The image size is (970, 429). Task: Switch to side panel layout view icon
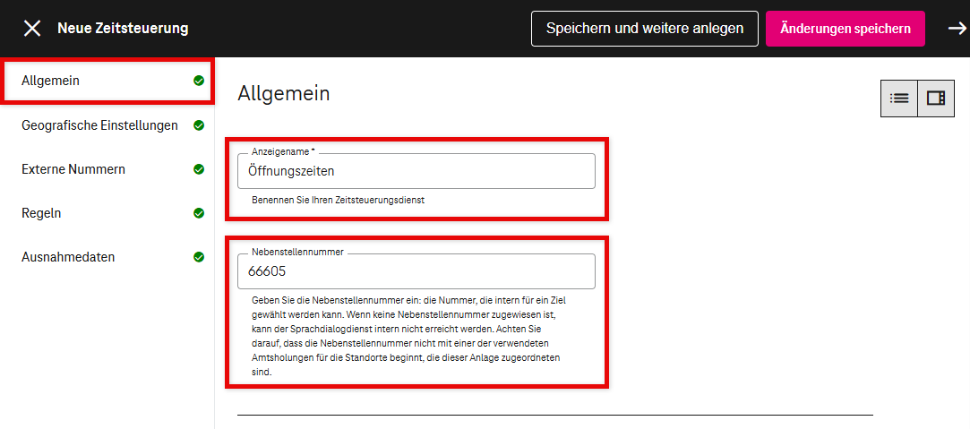click(936, 99)
